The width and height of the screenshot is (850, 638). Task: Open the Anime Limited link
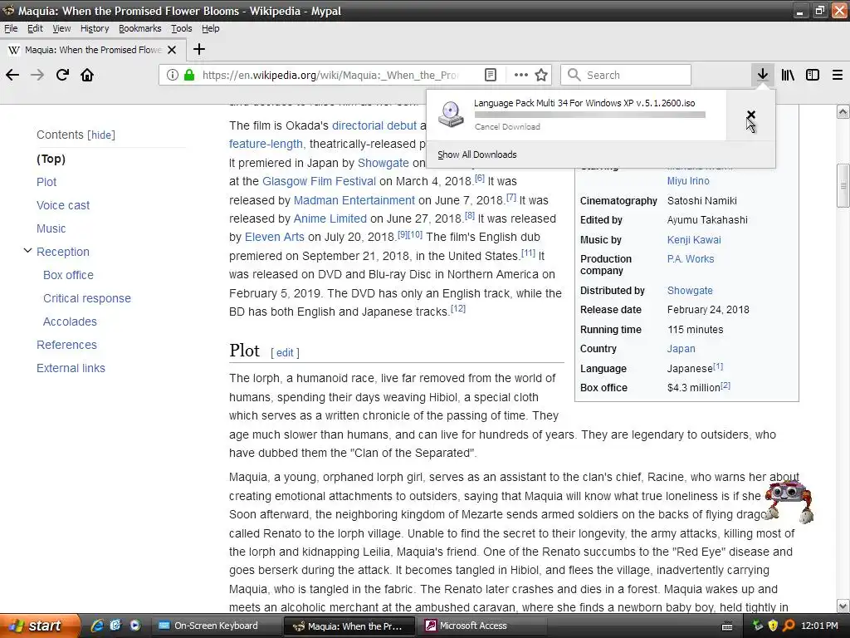330,219
